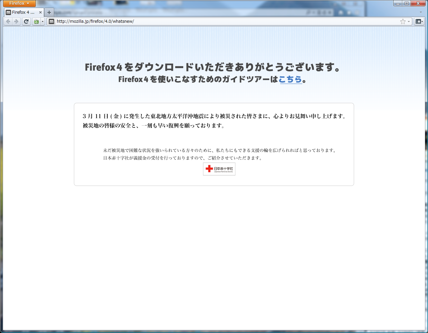Expand the dropdown beside the green toolbar icon
The image size is (428, 333).
point(42,21)
